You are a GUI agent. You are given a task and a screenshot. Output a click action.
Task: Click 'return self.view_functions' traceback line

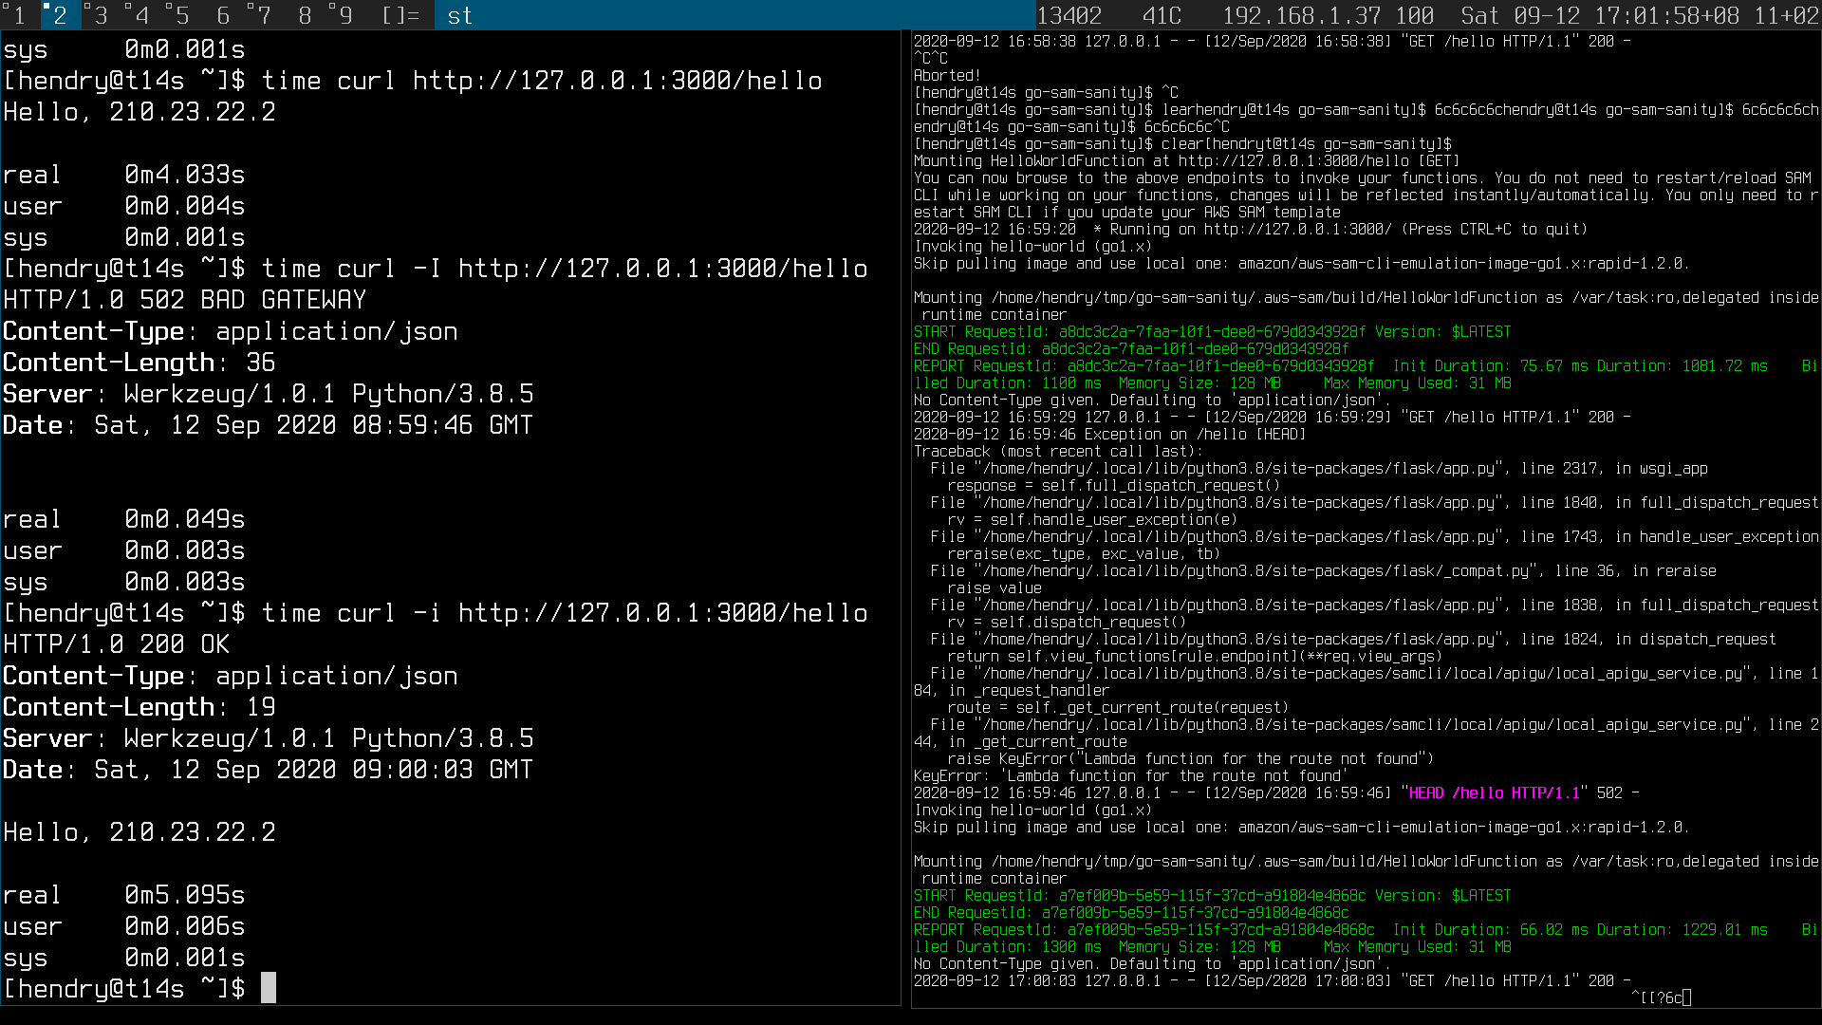(1195, 657)
